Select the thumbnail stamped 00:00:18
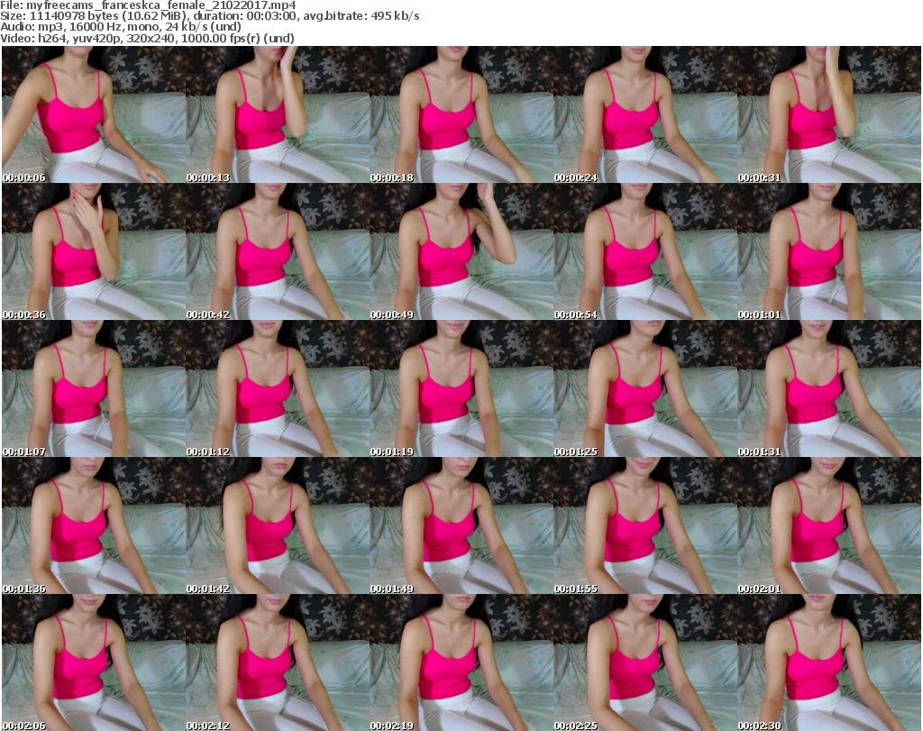 click(461, 114)
